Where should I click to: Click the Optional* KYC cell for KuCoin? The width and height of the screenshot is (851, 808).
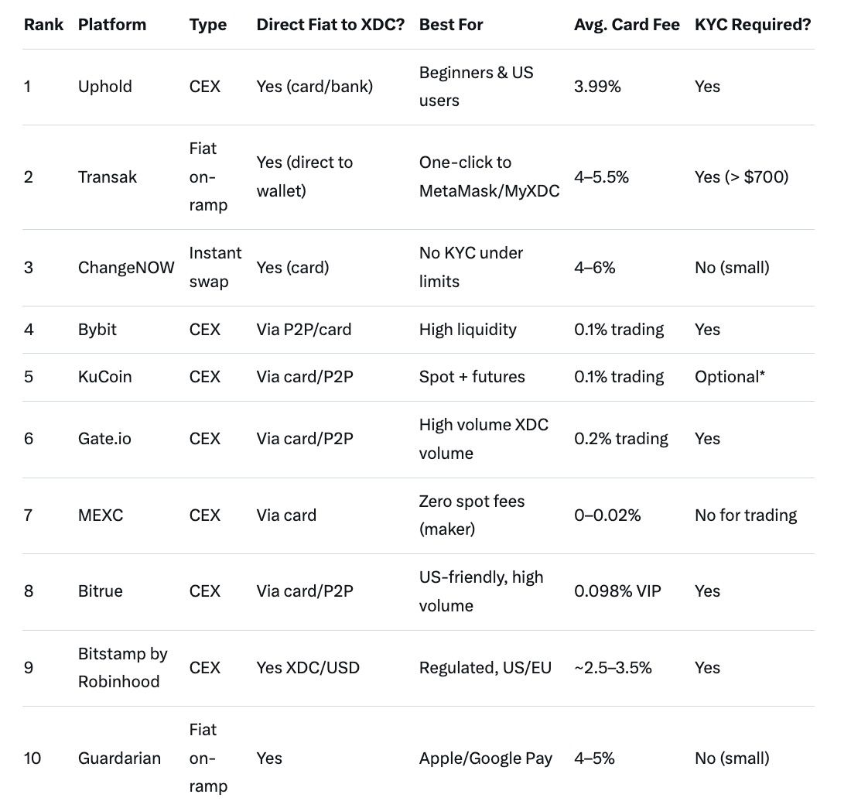click(x=730, y=377)
